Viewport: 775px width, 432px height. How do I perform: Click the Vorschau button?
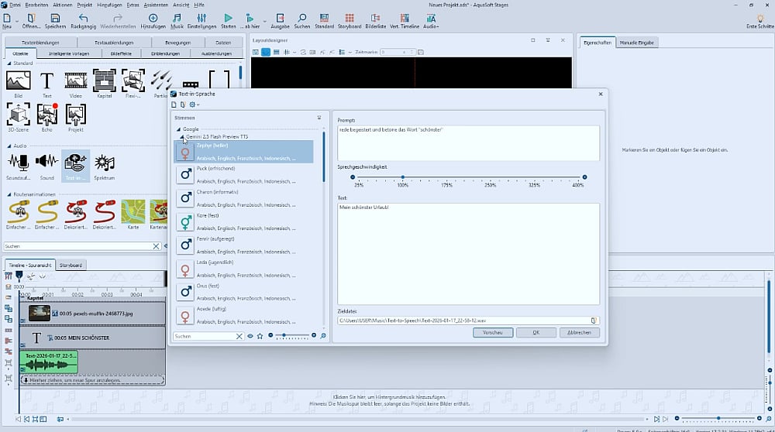(x=493, y=332)
